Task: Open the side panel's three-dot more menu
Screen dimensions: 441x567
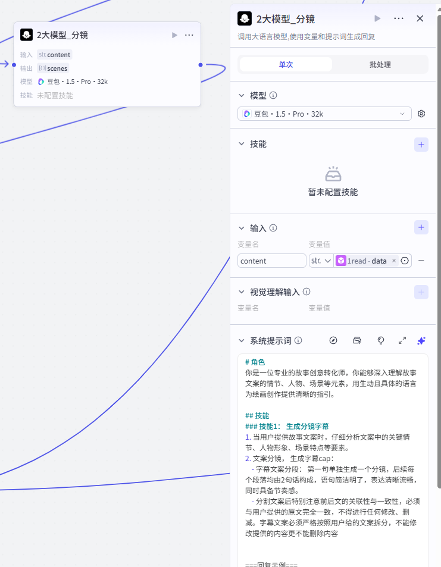Action: tap(399, 18)
